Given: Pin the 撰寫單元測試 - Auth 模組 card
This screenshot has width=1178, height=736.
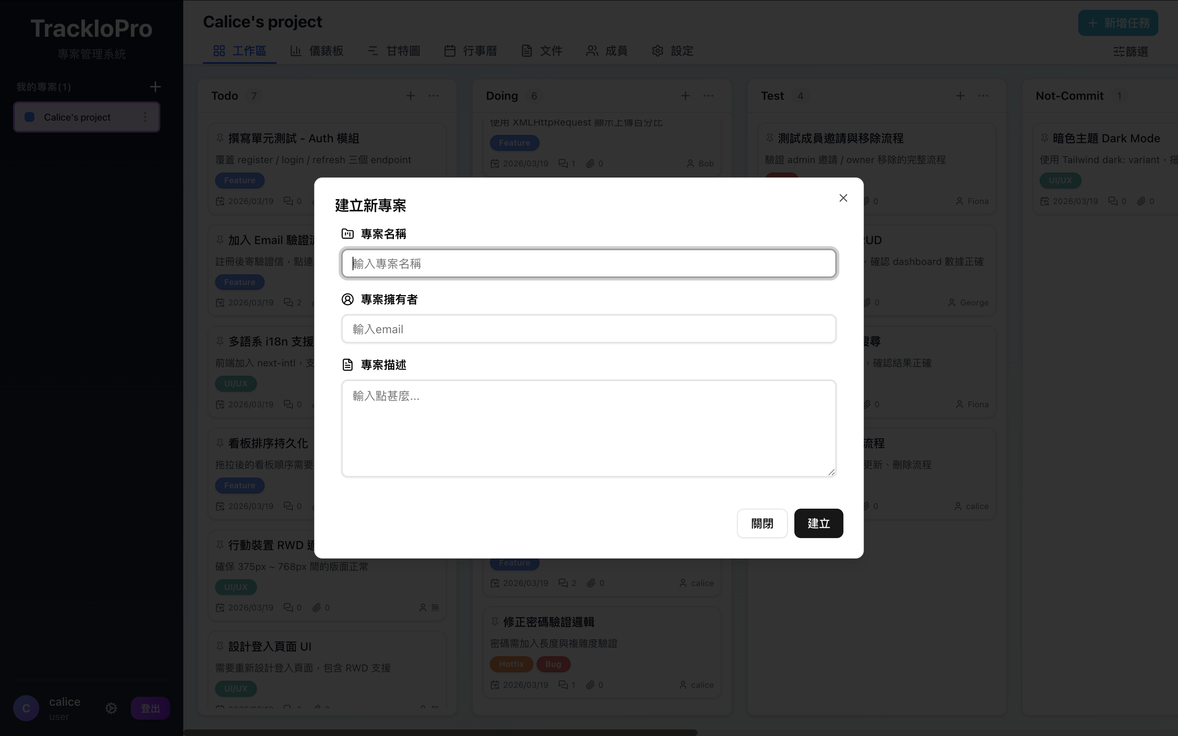Looking at the screenshot, I should (x=220, y=138).
